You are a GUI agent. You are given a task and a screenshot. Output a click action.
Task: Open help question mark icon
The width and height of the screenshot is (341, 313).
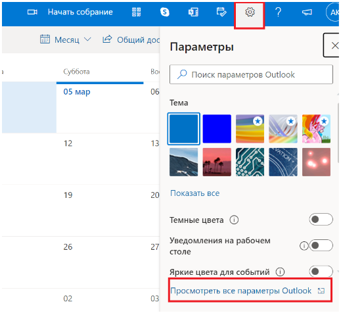click(278, 12)
